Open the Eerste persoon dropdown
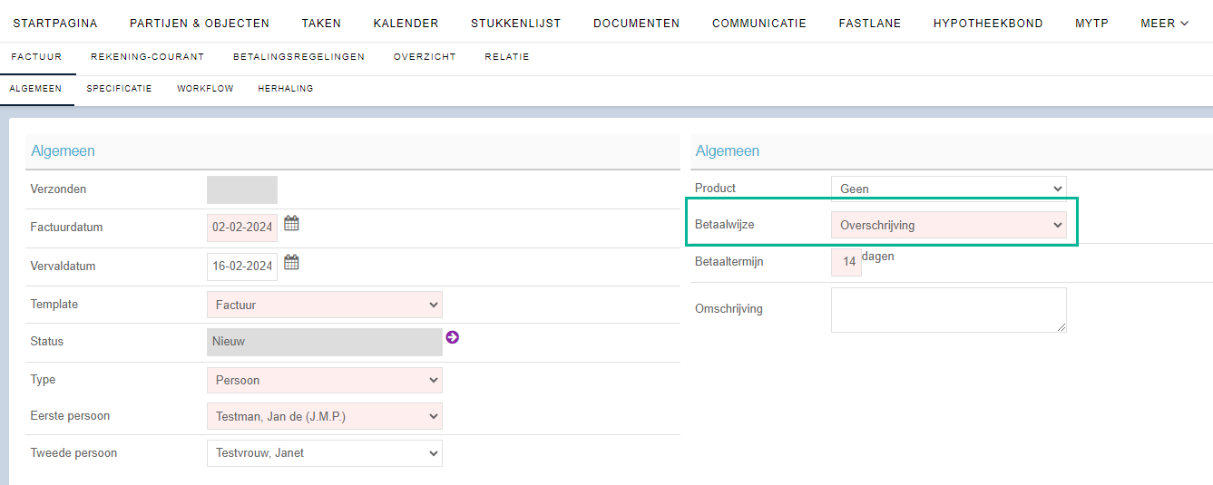 tap(325, 416)
